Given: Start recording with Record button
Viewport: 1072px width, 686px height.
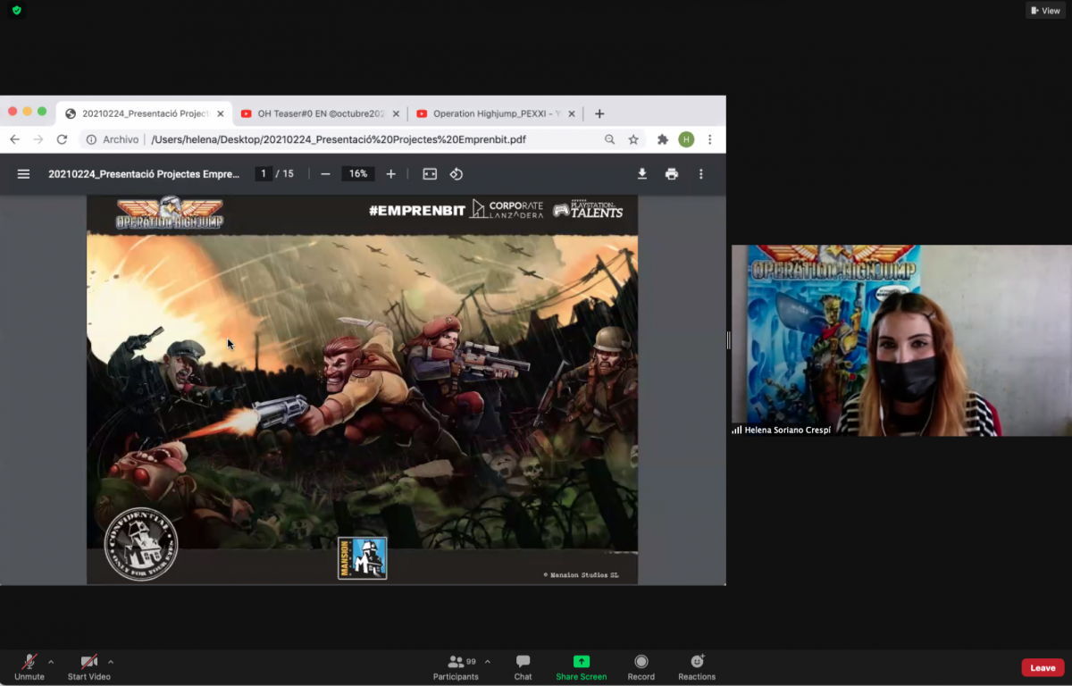Looking at the screenshot, I should pos(641,666).
